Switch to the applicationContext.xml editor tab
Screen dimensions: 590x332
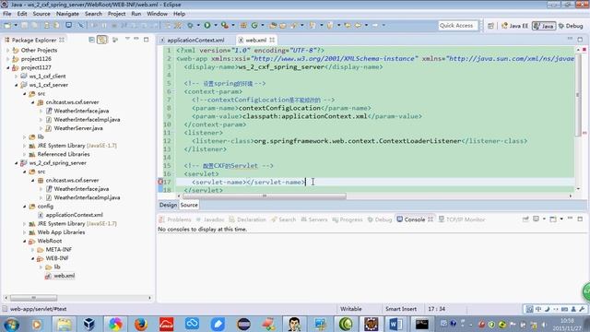click(x=192, y=40)
